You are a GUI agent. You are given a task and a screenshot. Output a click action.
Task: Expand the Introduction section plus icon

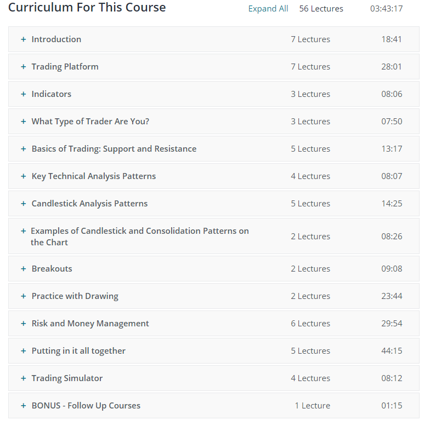click(x=24, y=39)
